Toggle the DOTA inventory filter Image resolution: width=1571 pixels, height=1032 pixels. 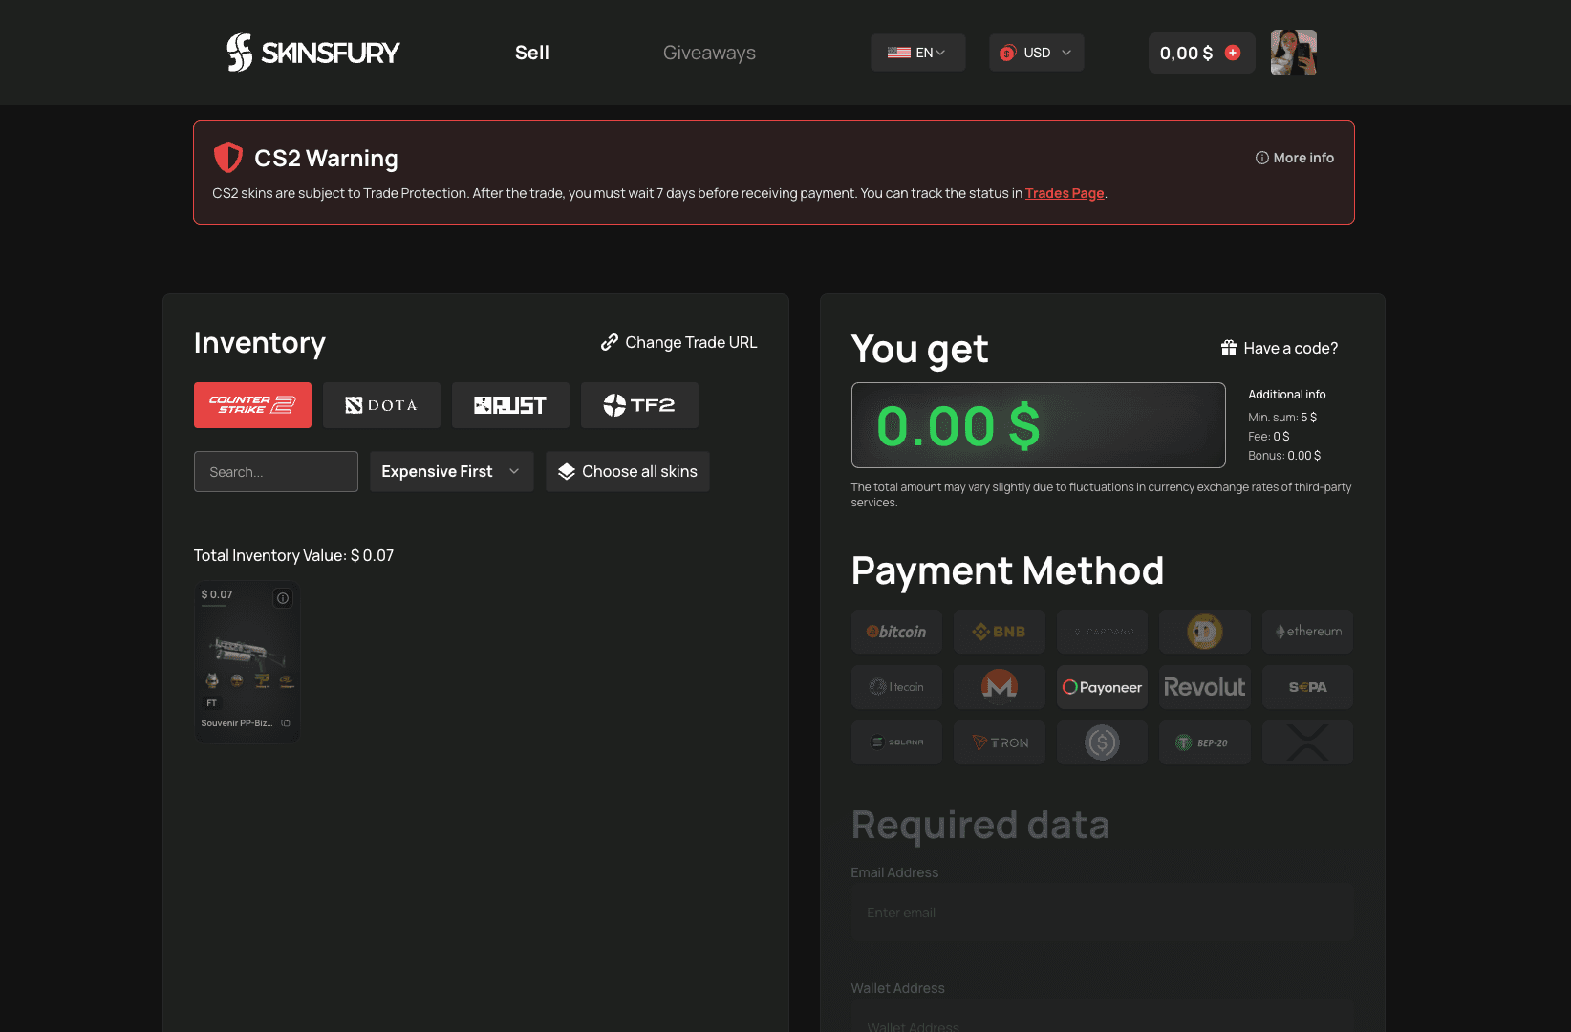(x=381, y=404)
